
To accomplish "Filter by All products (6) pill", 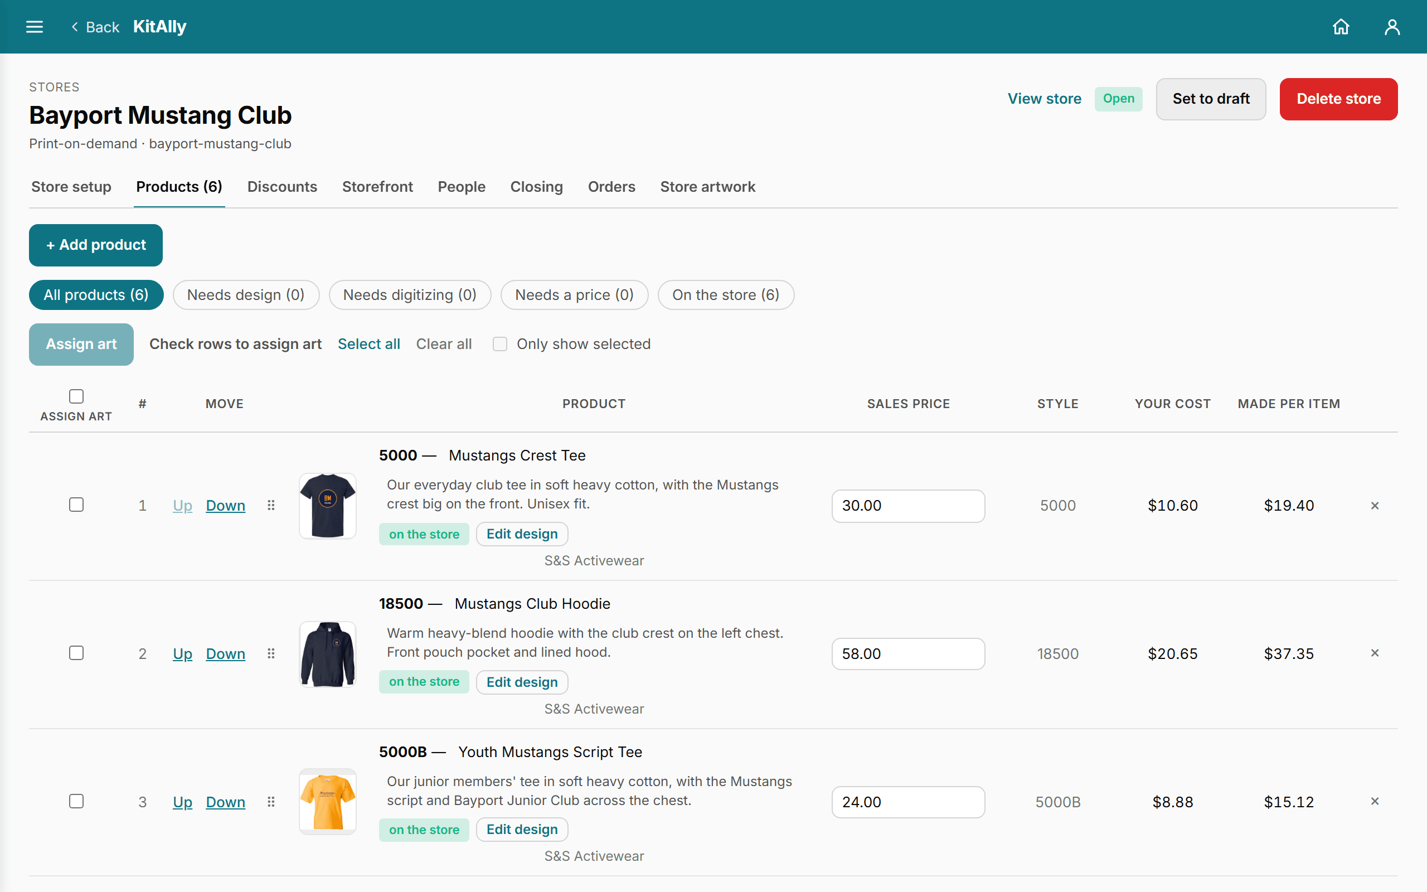I will [x=96, y=294].
